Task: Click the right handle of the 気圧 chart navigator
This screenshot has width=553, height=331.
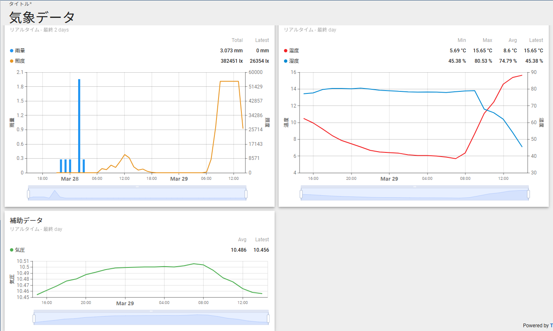Action: [x=268, y=319]
